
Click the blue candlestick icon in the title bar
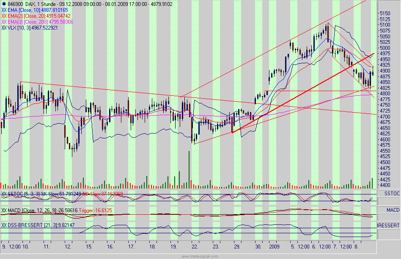(4, 3)
